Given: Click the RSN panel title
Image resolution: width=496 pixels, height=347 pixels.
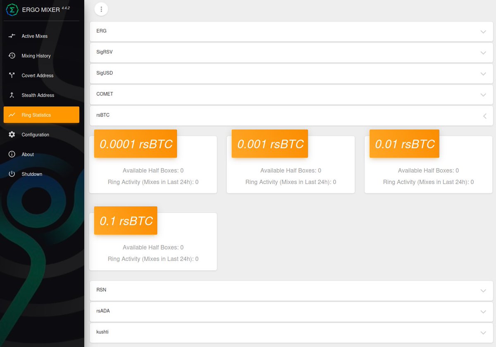Looking at the screenshot, I should click(101, 290).
